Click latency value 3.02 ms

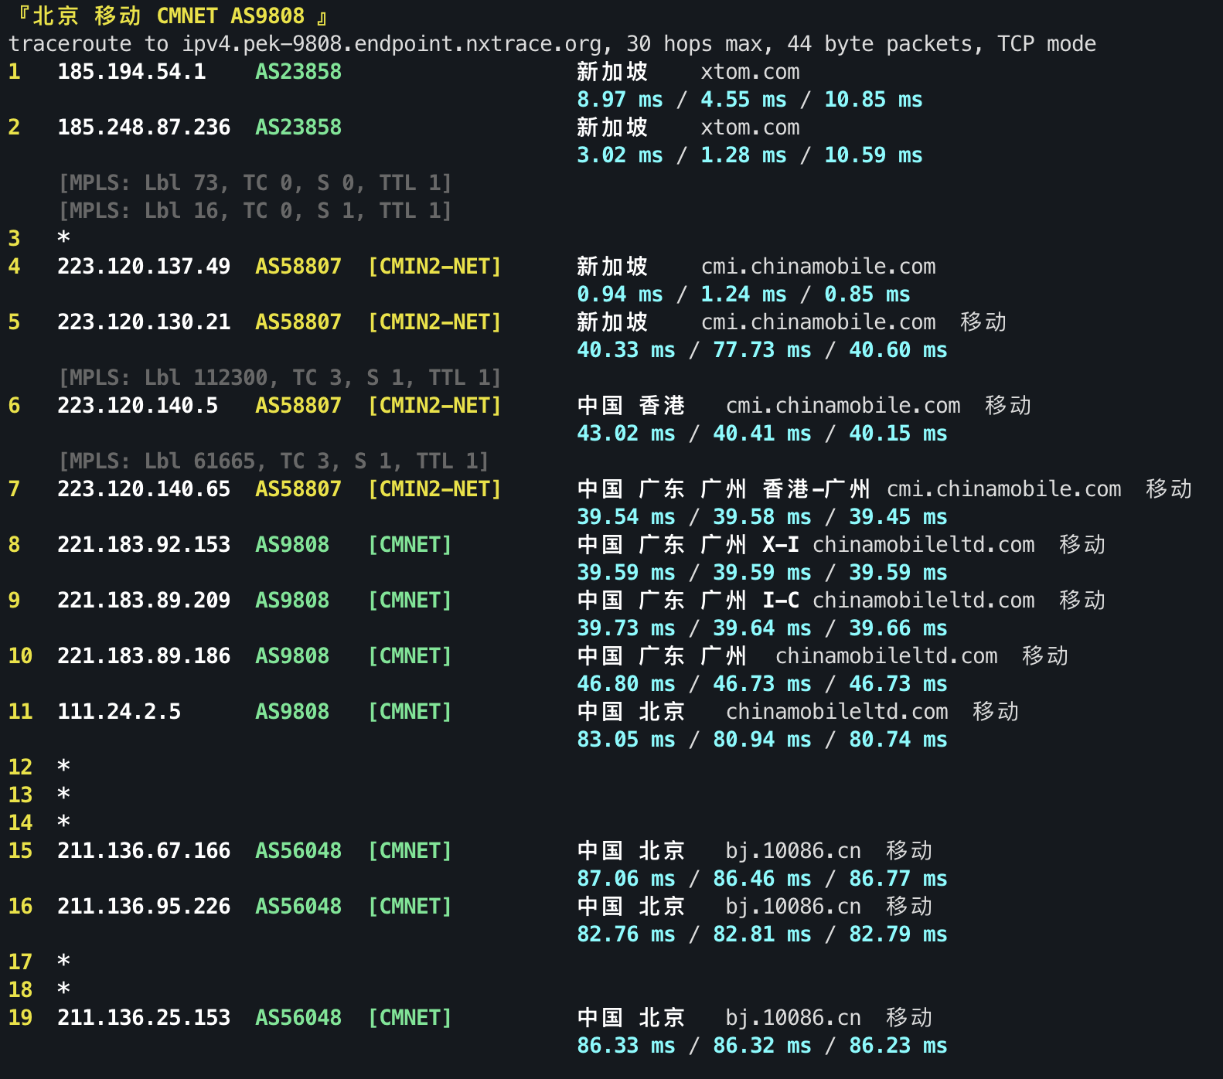[x=620, y=155]
